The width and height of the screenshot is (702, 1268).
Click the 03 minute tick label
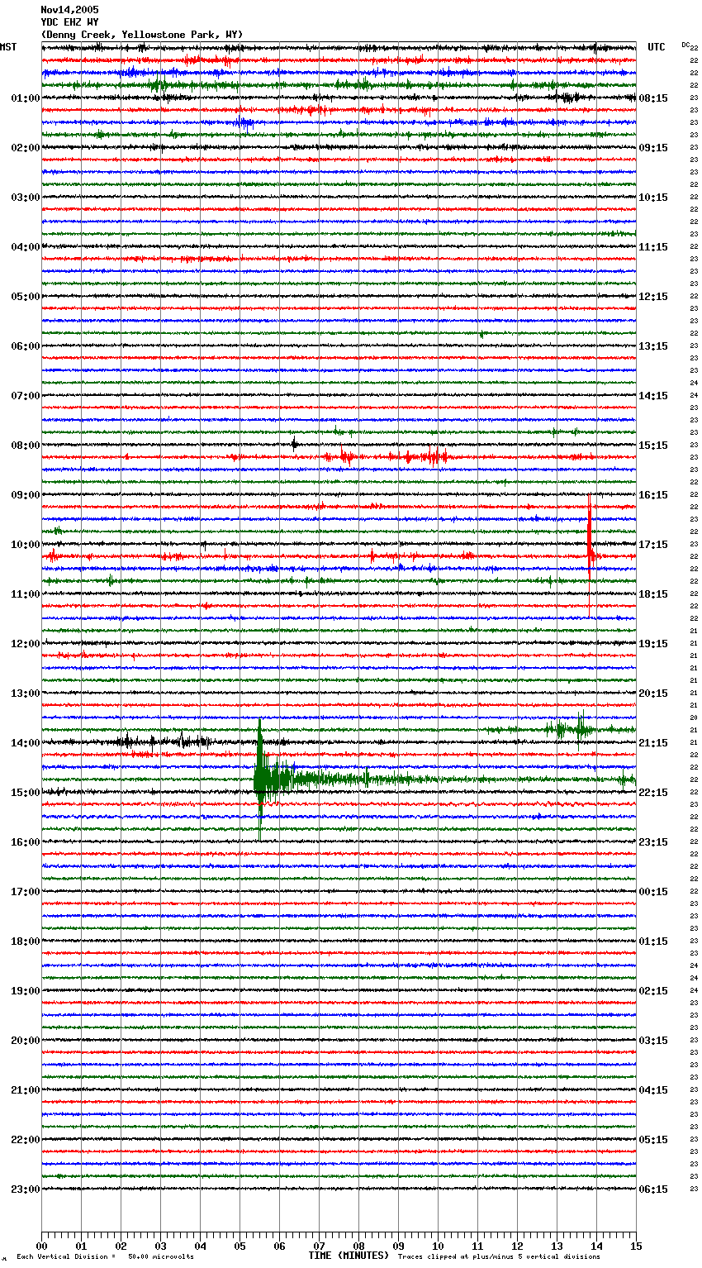click(160, 1247)
